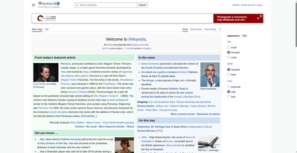Open the Persona 3 Reload link

click(77, 92)
